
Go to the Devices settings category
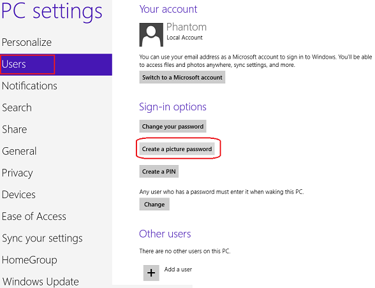tap(18, 194)
